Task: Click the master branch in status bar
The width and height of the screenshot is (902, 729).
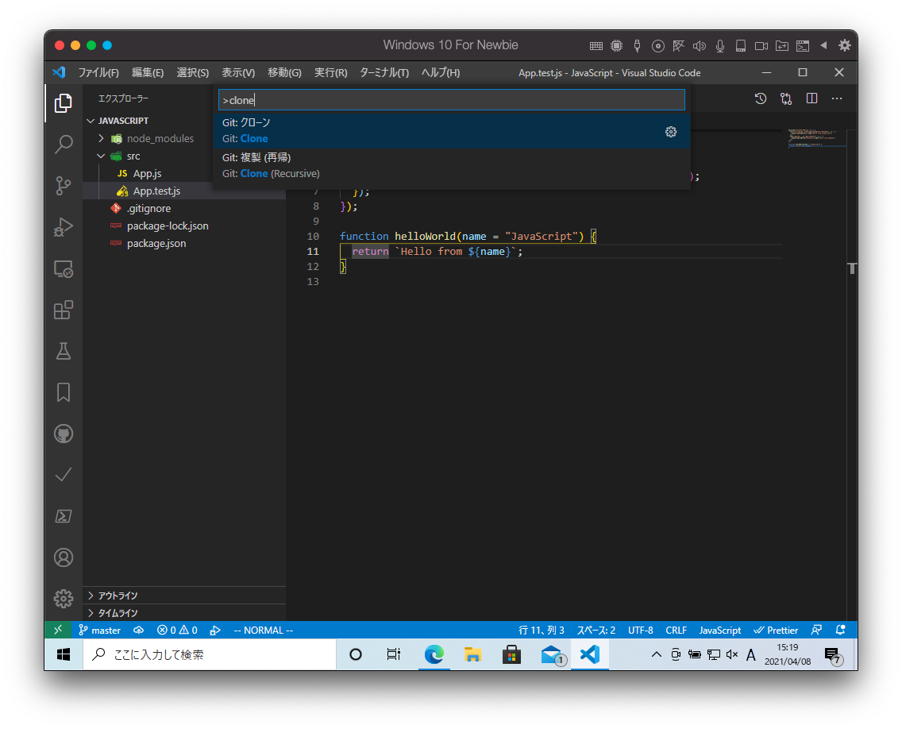Action: pos(100,631)
